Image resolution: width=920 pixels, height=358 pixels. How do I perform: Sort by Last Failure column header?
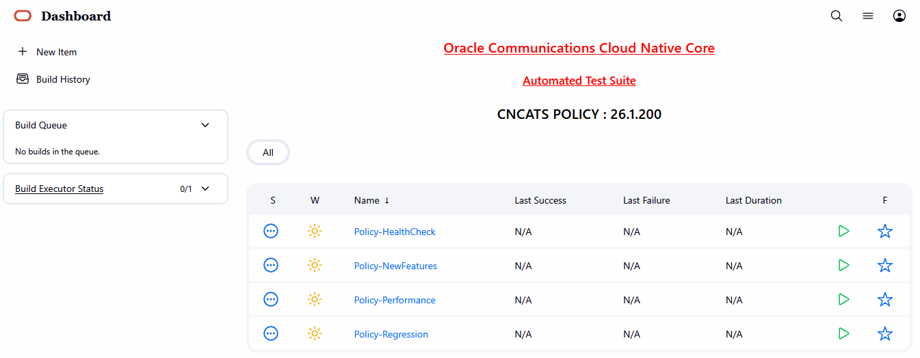click(x=646, y=200)
